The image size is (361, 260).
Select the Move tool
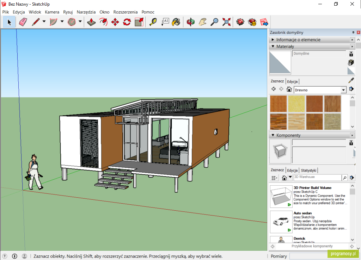click(x=115, y=22)
